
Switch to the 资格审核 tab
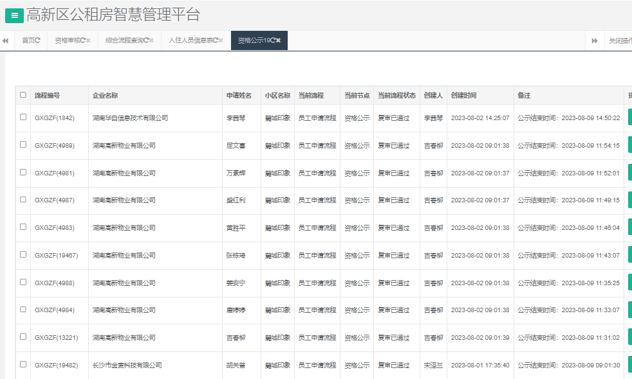(68, 40)
